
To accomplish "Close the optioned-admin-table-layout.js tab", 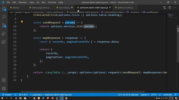I will pyautogui.click(x=110, y=7).
